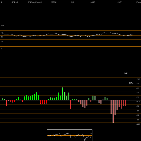
Task: Click the 'MR' panel title
Action: [126, 73]
